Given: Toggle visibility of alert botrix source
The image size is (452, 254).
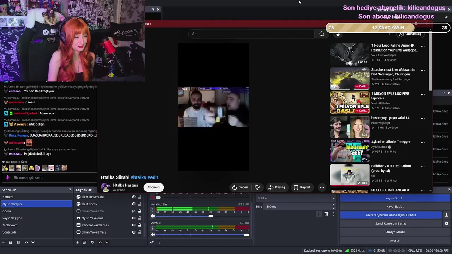Looking at the screenshot, I should pos(133,204).
